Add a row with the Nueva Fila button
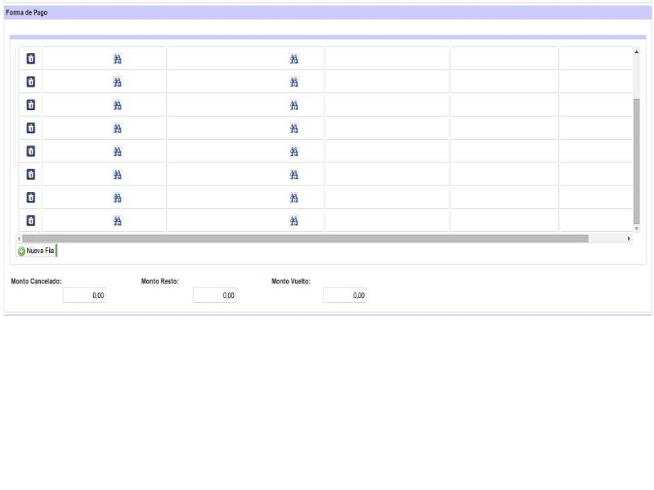The width and height of the screenshot is (654, 490). coord(37,251)
